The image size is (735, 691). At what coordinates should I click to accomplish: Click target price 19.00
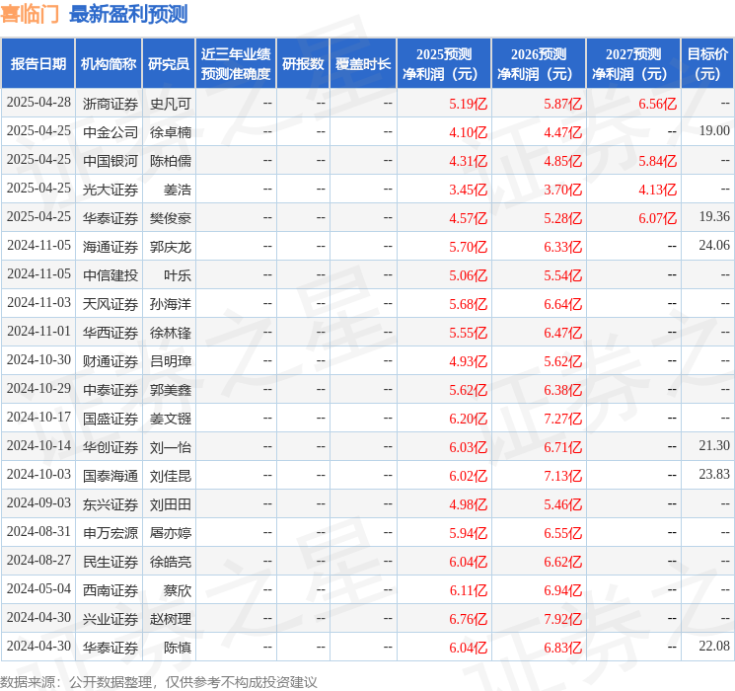714,131
